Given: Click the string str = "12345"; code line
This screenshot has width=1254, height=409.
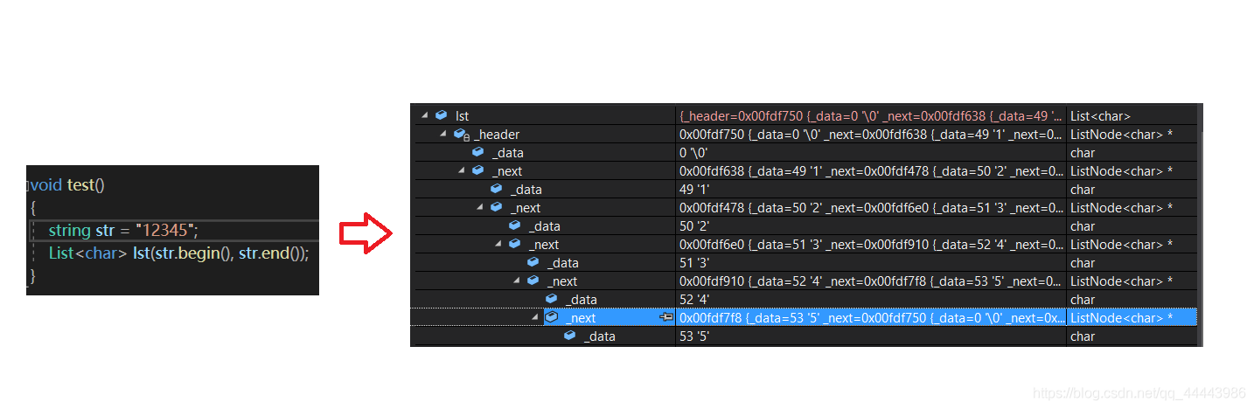Looking at the screenshot, I should click(x=123, y=231).
